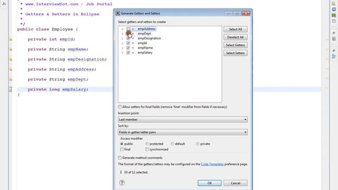The width and height of the screenshot is (338, 190).
Task: Click the warning marker beside empName line
Action: pyautogui.click(x=11, y=49)
